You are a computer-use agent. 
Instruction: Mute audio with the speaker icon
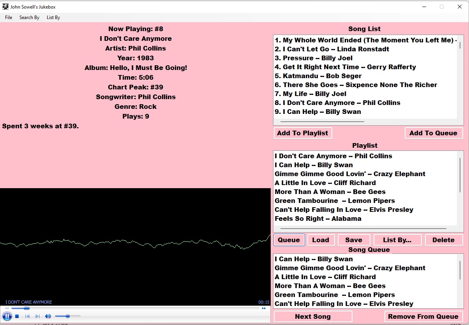pos(48,316)
